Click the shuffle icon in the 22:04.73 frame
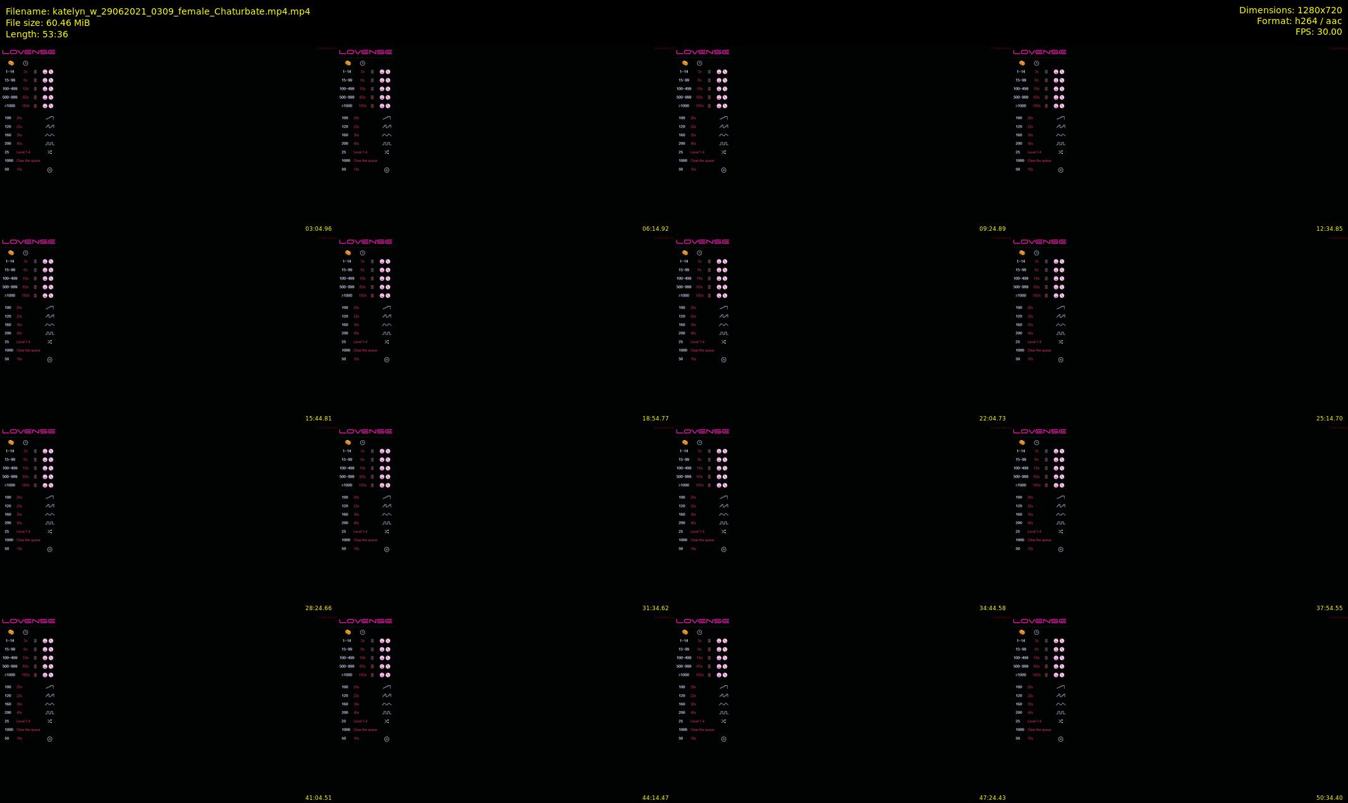Screen dimensions: 1348x803 coord(724,342)
